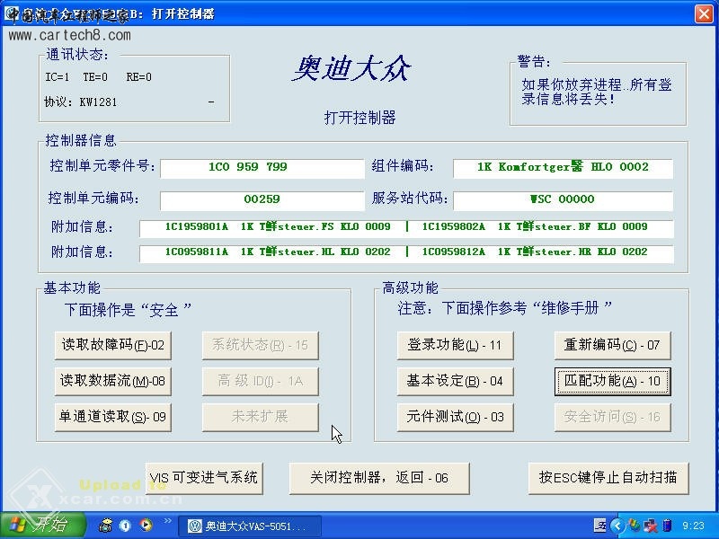Launch media player icon in quick launch
The width and height of the screenshot is (719, 539).
click(146, 526)
